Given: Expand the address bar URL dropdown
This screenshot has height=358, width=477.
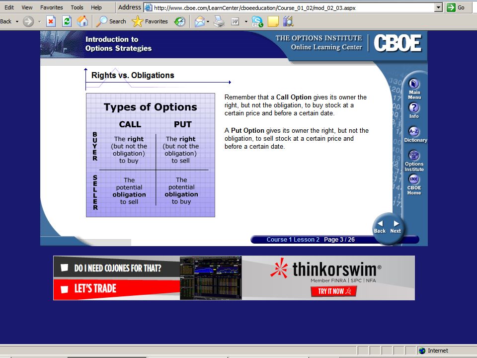Looking at the screenshot, I should [x=438, y=7].
